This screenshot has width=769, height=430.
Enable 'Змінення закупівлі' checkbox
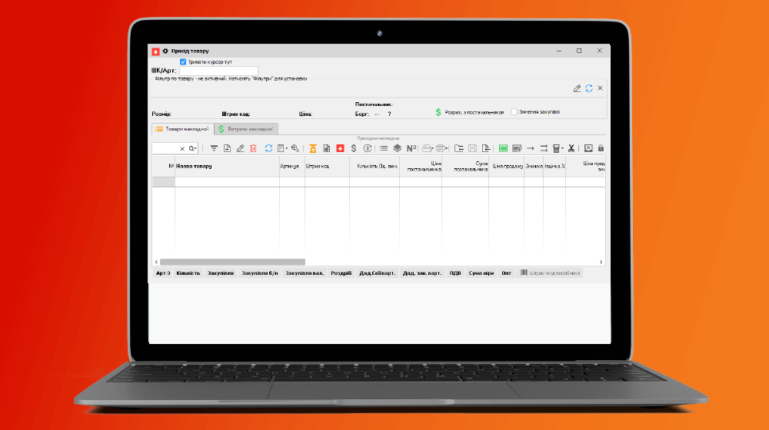tap(514, 111)
